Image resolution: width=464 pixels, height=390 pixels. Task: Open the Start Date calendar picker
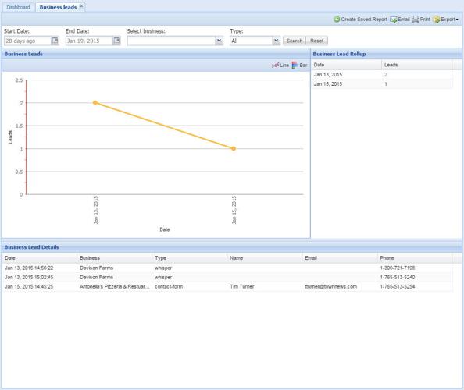pos(55,41)
